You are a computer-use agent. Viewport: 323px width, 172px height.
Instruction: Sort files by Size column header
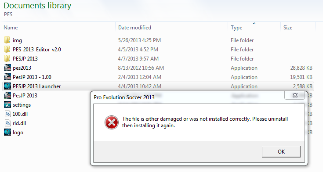288,28
